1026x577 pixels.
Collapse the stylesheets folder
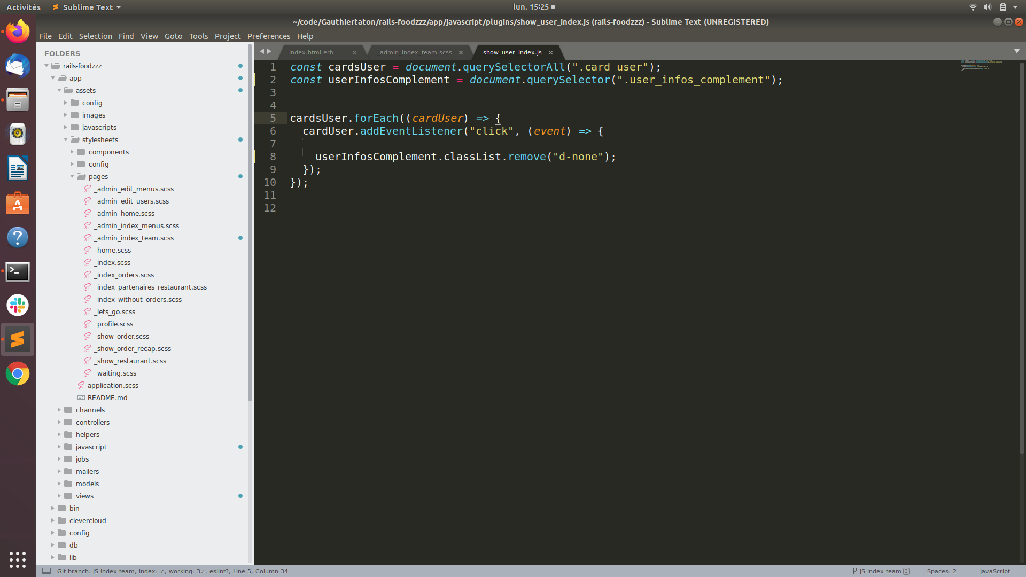(66, 139)
